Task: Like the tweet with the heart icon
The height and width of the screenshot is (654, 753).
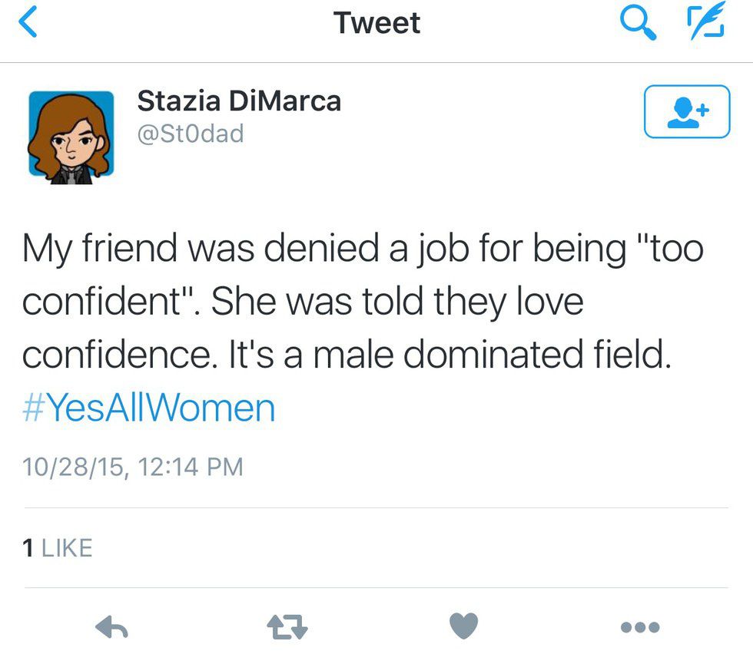Action: [464, 626]
